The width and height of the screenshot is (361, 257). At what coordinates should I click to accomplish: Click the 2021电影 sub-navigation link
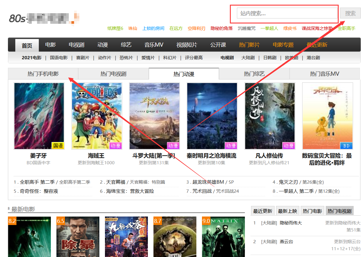click(31, 58)
